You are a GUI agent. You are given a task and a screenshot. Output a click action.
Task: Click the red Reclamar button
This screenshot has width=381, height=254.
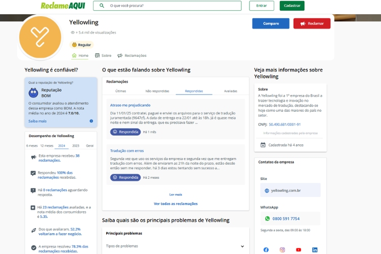point(312,23)
